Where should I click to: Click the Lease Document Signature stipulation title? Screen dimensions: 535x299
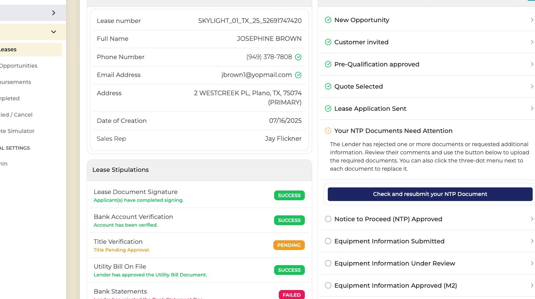coord(136,192)
